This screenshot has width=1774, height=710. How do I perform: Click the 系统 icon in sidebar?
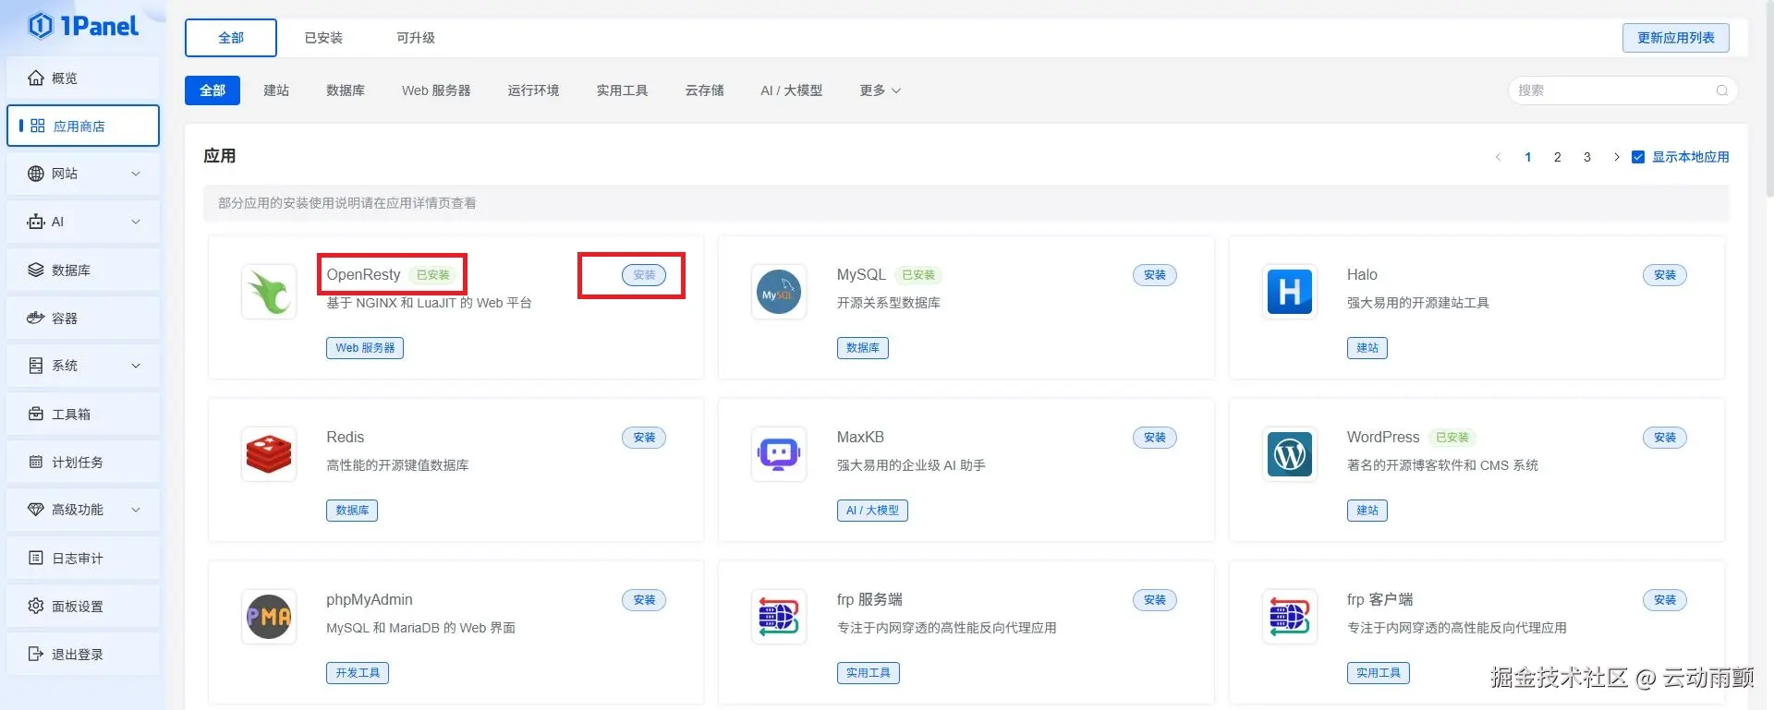(x=36, y=366)
